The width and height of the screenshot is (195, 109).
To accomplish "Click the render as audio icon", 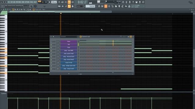I will click(x=140, y=2).
